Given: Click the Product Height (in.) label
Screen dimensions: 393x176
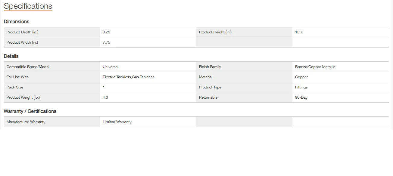Looking at the screenshot, I should (x=215, y=32).
